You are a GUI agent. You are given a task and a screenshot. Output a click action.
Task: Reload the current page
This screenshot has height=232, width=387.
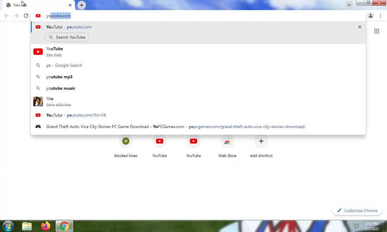click(26, 16)
